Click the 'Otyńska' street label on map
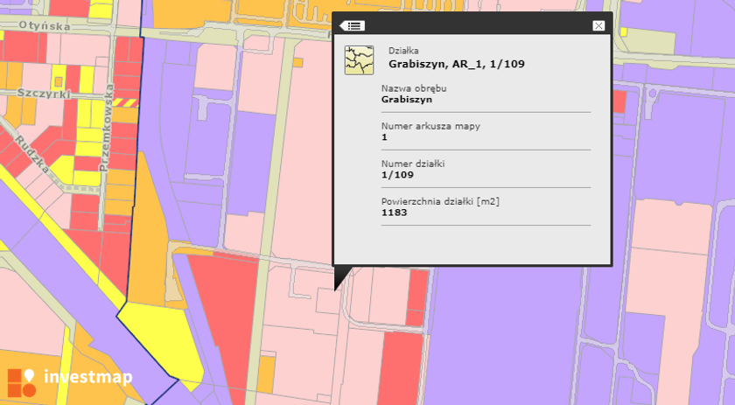The image size is (735, 405). tap(45, 25)
